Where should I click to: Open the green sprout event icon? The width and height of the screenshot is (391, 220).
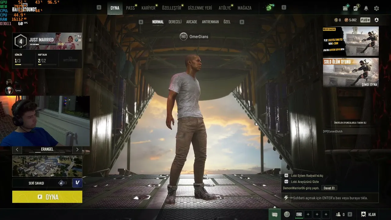click(269, 8)
